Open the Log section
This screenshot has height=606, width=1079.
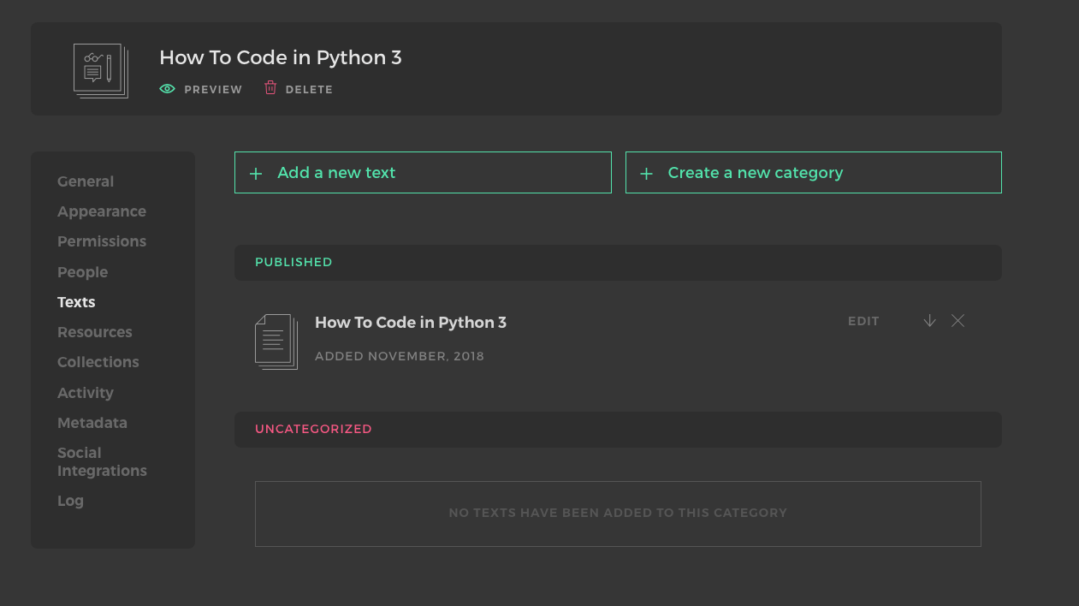tap(70, 501)
